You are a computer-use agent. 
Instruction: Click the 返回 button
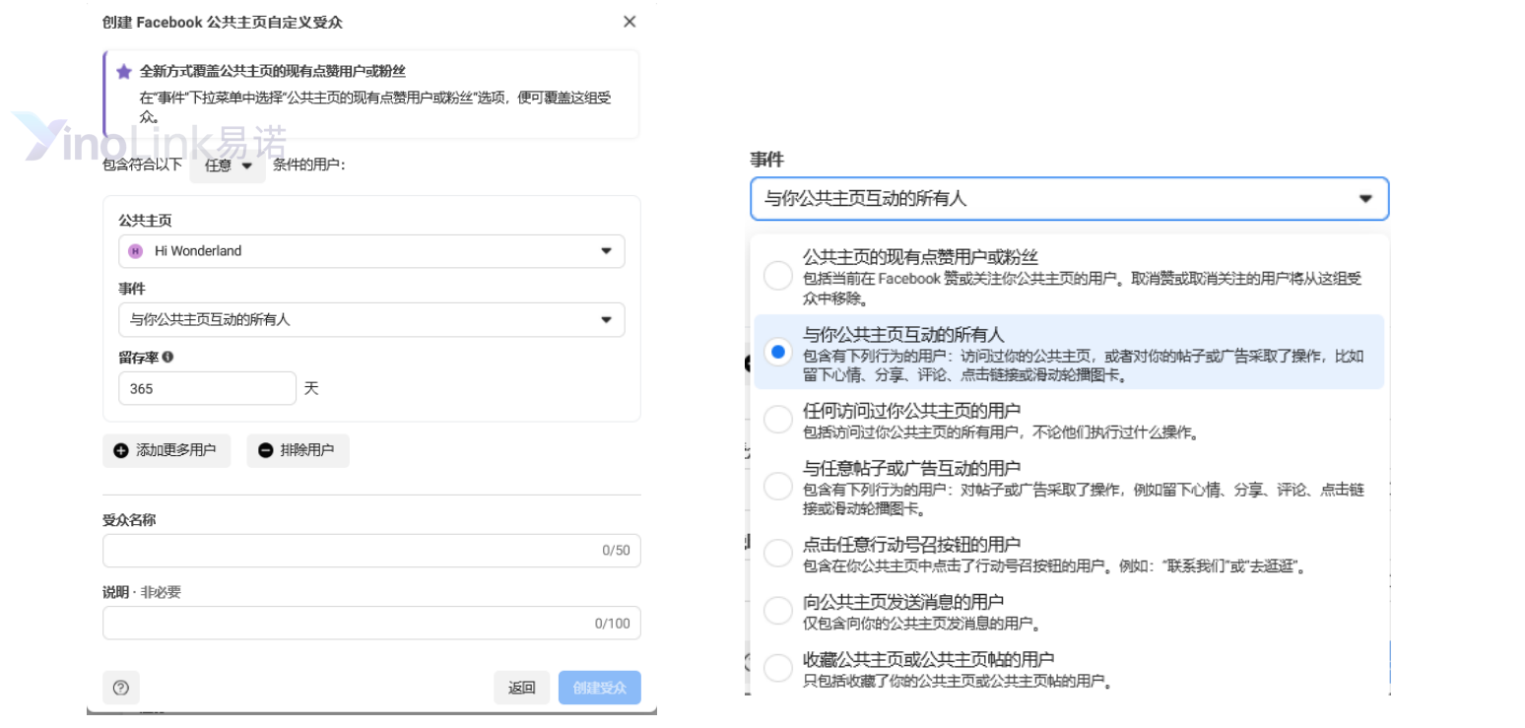click(522, 688)
